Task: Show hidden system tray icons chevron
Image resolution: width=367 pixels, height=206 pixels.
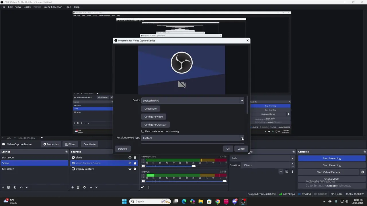Action: 324,201
